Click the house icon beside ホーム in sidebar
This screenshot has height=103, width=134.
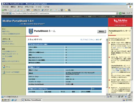click(4, 67)
